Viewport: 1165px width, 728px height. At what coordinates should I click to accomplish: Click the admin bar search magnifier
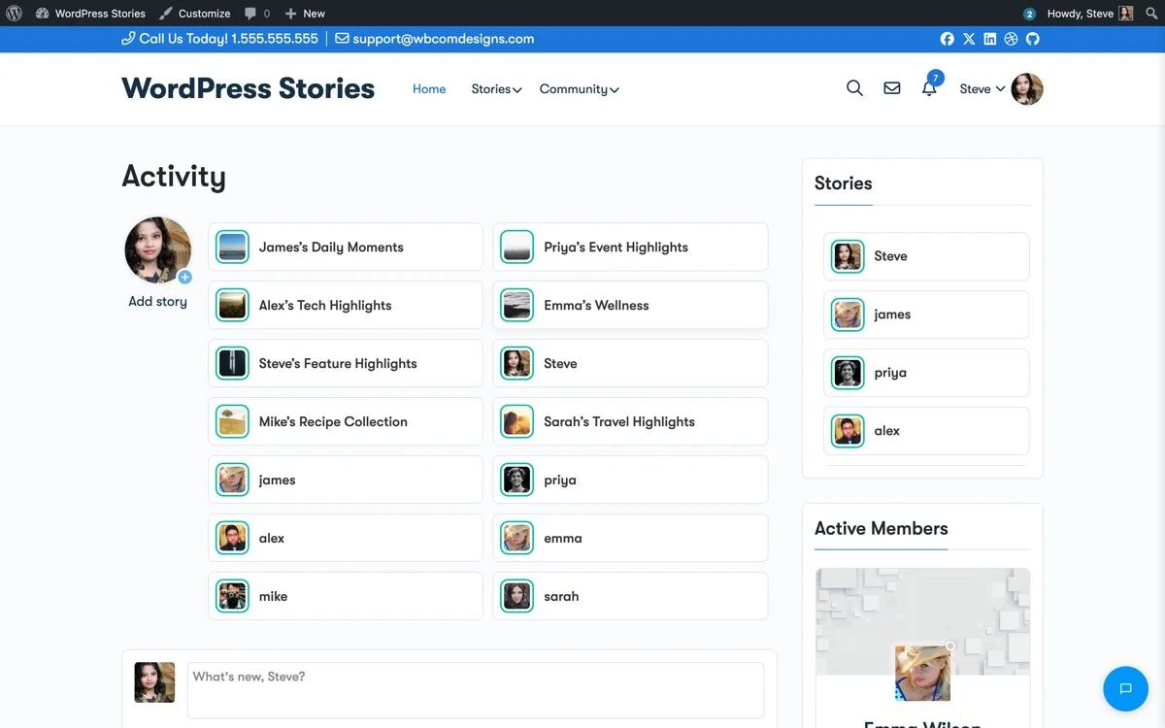point(1151,14)
